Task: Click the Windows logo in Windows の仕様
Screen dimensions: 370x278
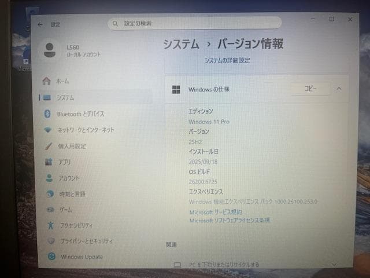Action: tap(176, 90)
